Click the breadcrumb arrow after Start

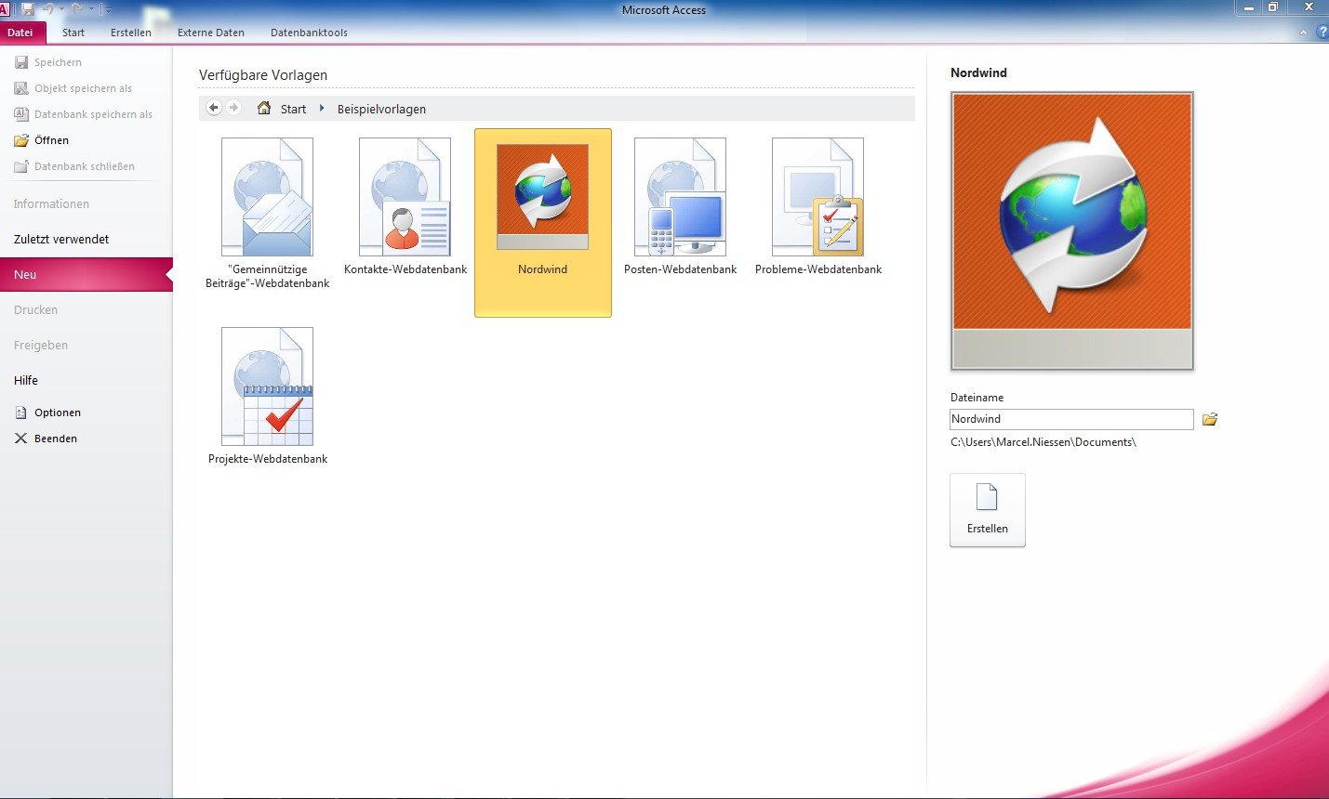pos(322,109)
